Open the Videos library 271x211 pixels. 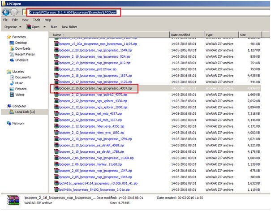17,95
